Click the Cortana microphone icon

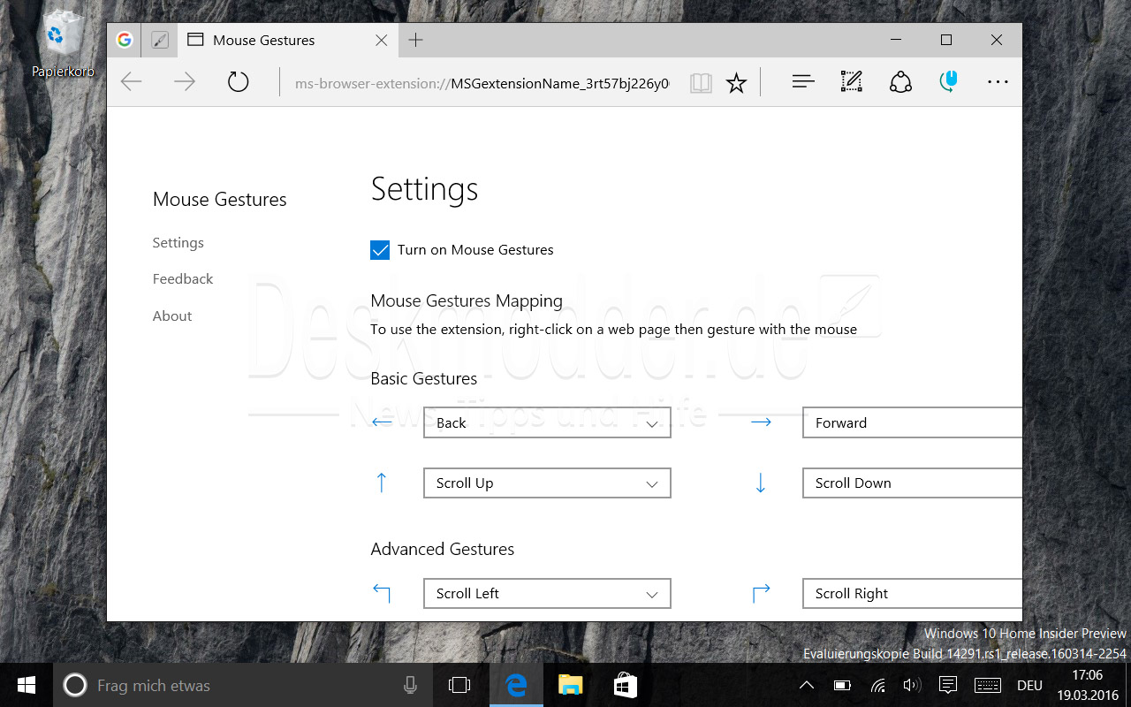tap(410, 685)
